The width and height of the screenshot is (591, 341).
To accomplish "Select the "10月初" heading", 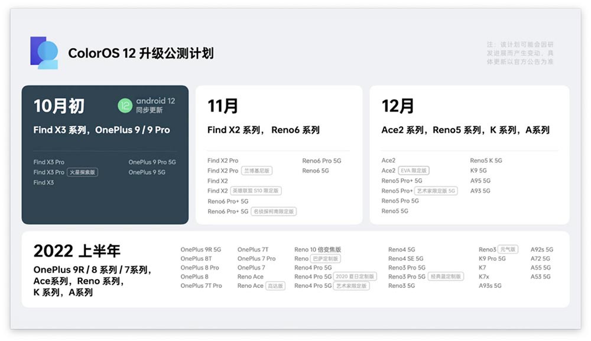I will [x=59, y=106].
